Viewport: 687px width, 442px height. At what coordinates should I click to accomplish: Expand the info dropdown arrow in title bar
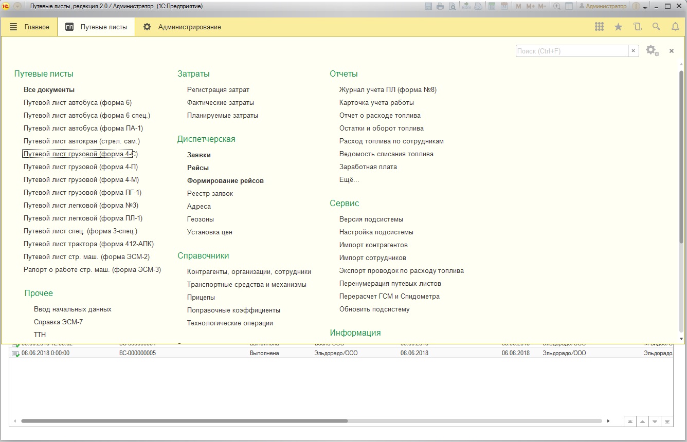(645, 7)
